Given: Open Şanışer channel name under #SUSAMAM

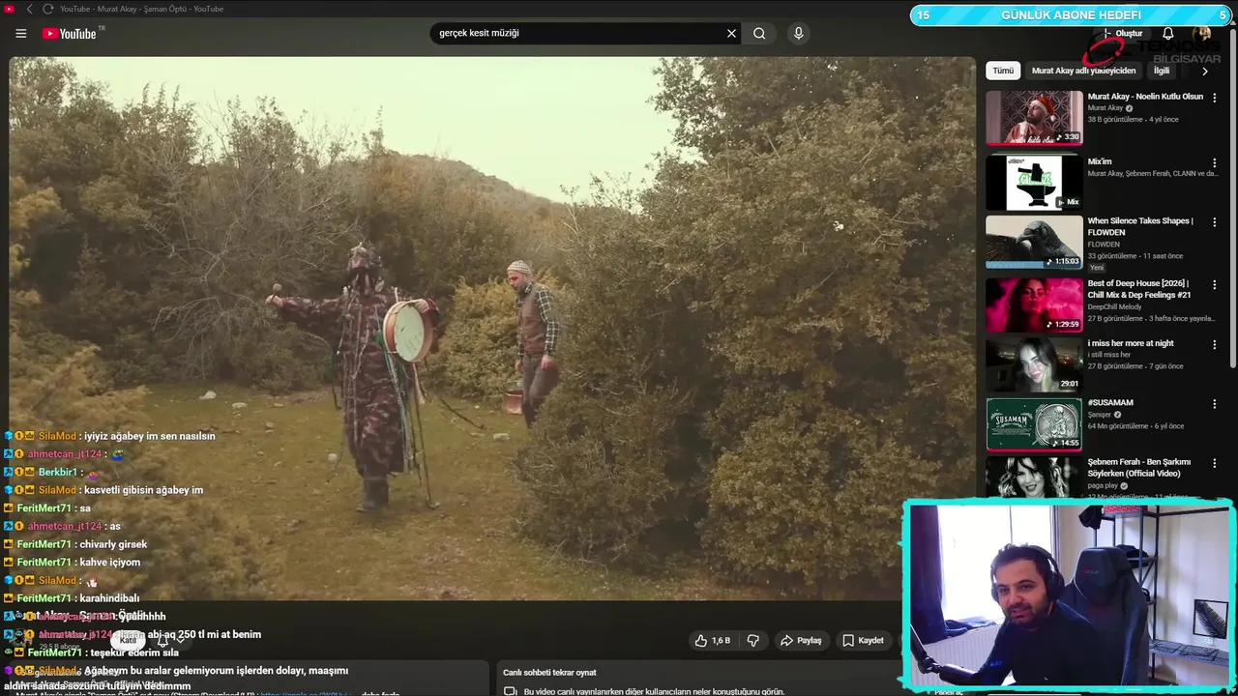Looking at the screenshot, I should 1100,415.
